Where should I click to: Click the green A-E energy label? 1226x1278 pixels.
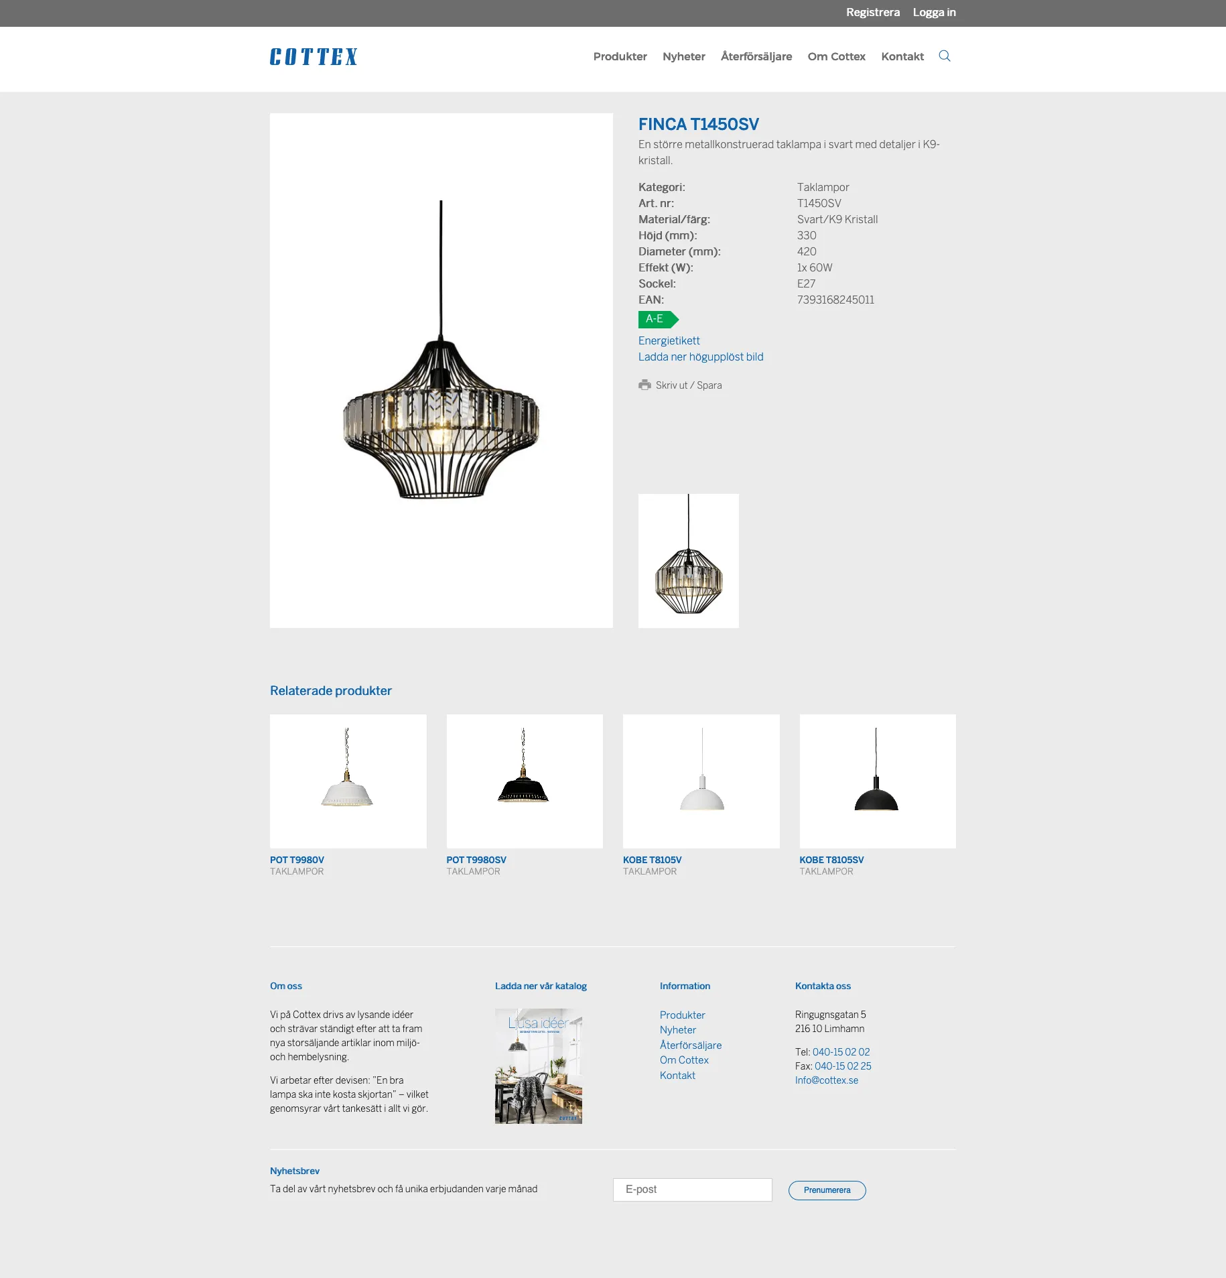coord(658,320)
